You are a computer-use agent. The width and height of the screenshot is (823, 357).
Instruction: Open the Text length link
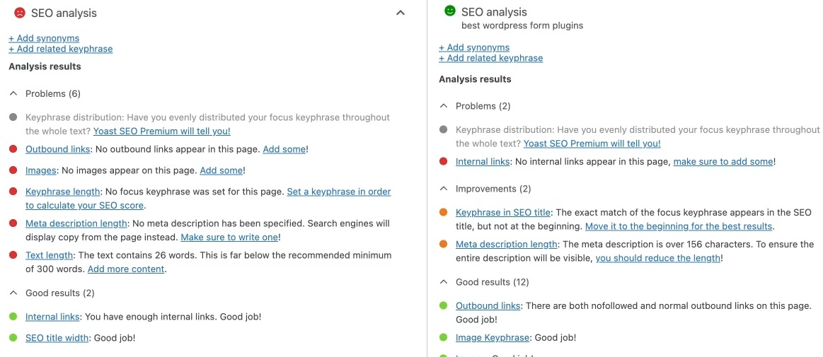click(x=50, y=255)
